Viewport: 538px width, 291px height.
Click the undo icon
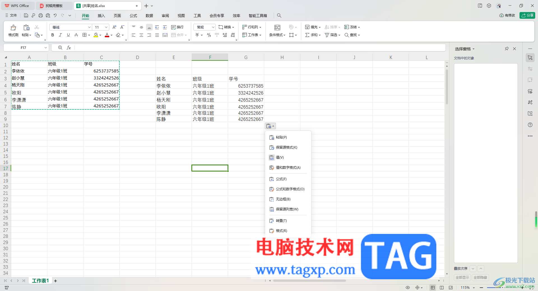coord(55,15)
